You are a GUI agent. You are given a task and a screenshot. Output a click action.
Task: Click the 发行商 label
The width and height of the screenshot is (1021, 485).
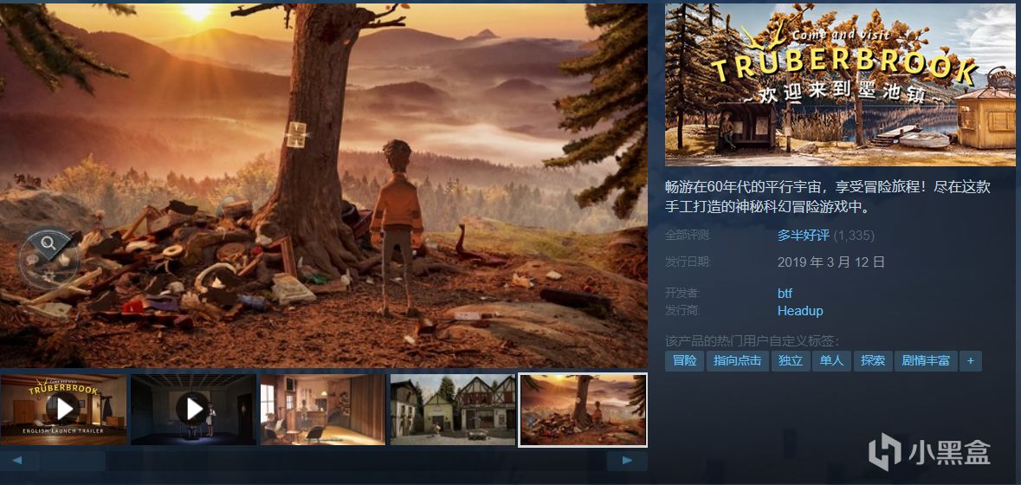682,311
